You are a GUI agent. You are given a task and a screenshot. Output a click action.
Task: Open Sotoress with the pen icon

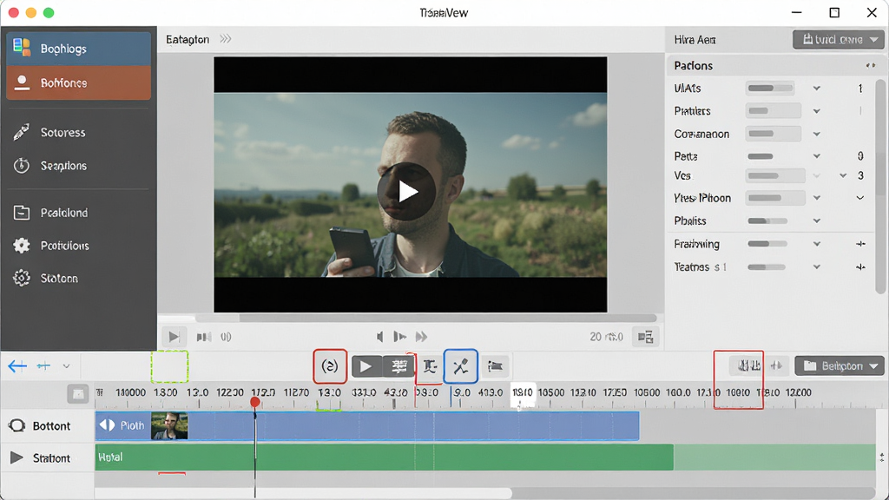[78, 133]
